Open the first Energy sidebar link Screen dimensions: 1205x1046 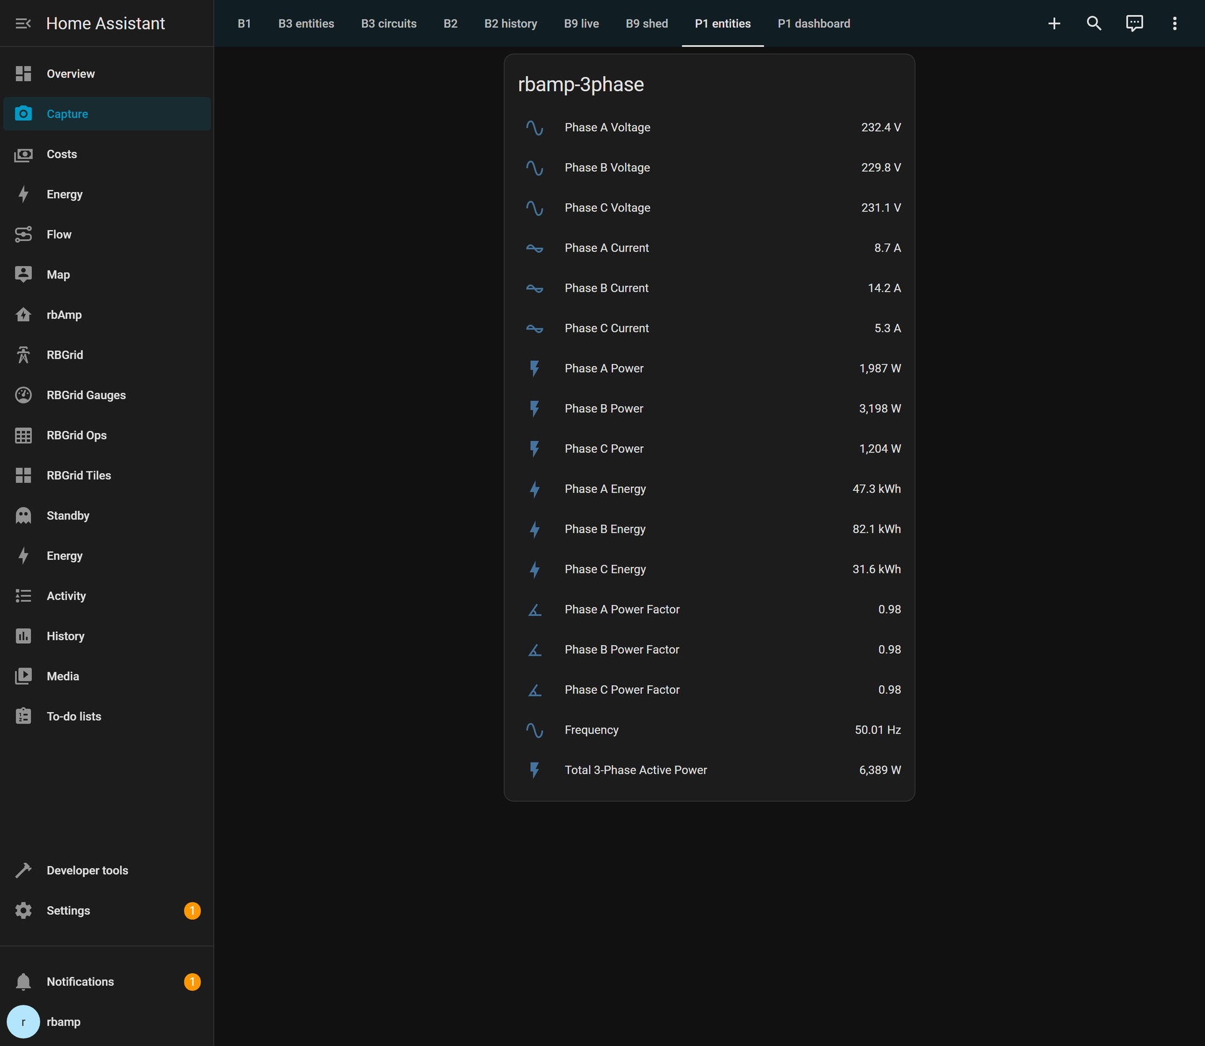[107, 194]
